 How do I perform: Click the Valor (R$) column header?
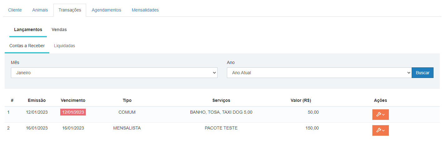pyautogui.click(x=301, y=100)
